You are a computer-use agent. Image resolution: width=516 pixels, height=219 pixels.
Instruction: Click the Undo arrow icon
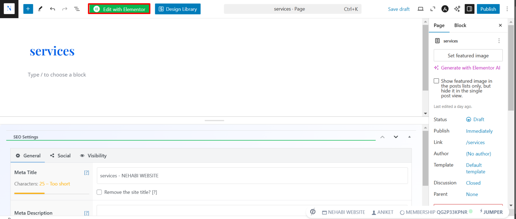coord(52,9)
